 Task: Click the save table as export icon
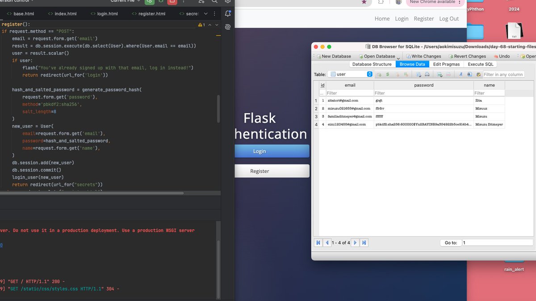[x=419, y=74]
